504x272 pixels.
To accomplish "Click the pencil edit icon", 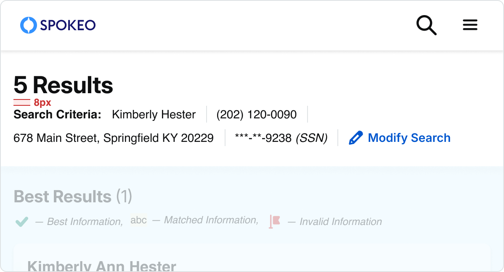I will (355, 138).
